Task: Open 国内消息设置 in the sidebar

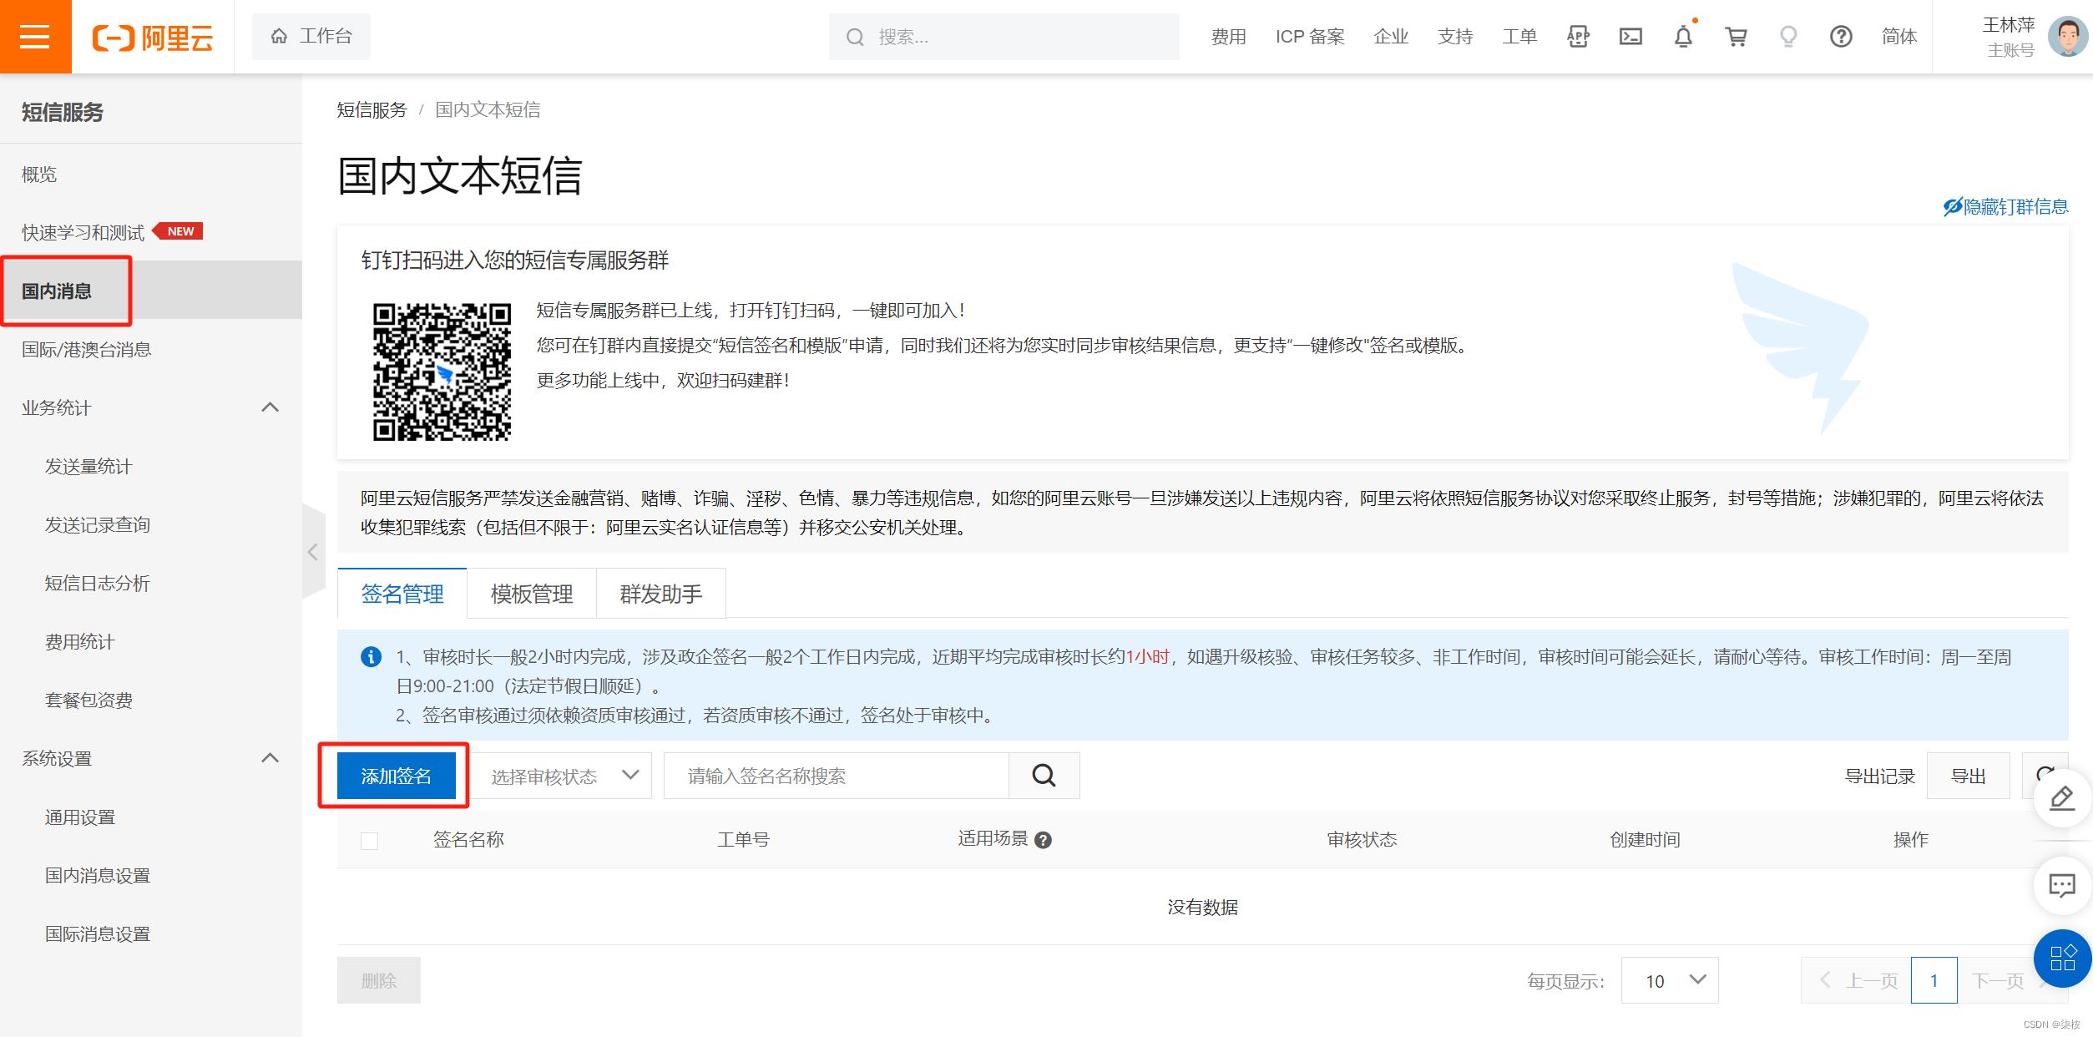Action: pyautogui.click(x=98, y=875)
